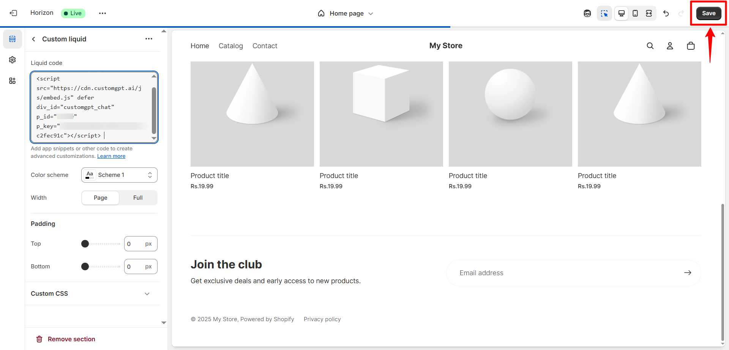The height and width of the screenshot is (350, 729).
Task: Switch to desktop preview
Action: pyautogui.click(x=622, y=13)
